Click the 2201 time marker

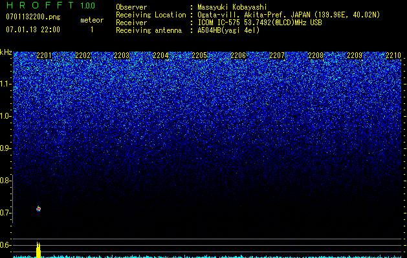pos(44,55)
